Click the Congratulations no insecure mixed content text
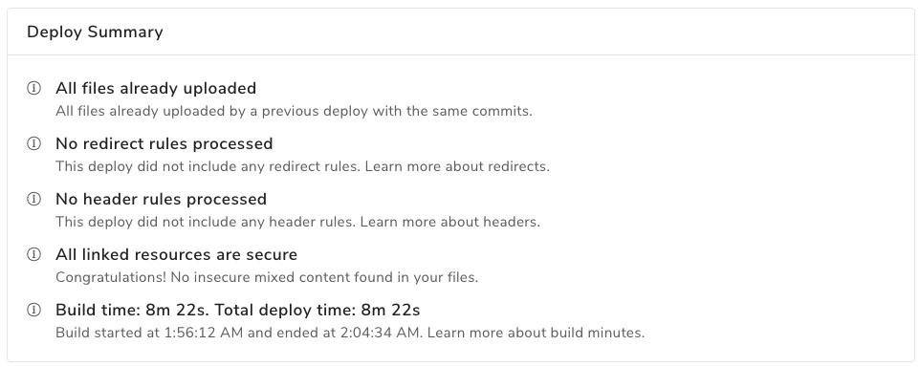 (267, 277)
